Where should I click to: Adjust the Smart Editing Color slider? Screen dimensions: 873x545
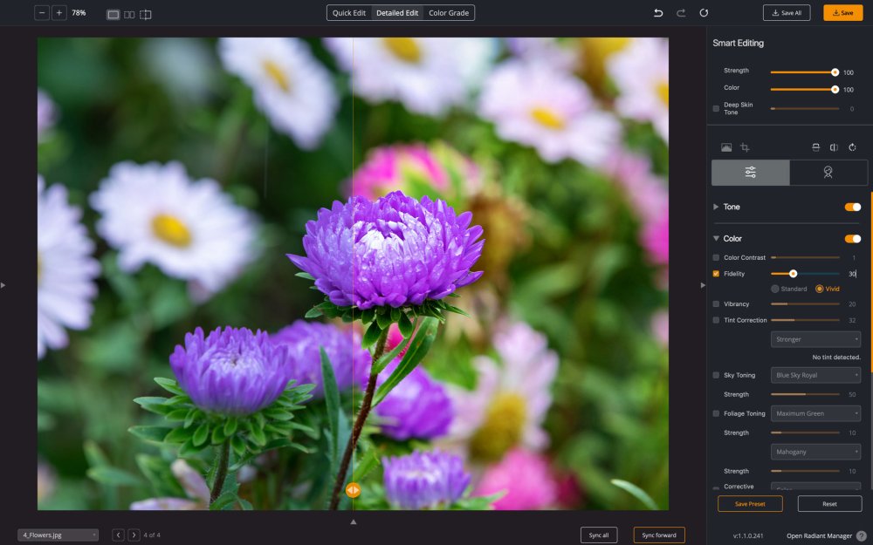click(835, 90)
